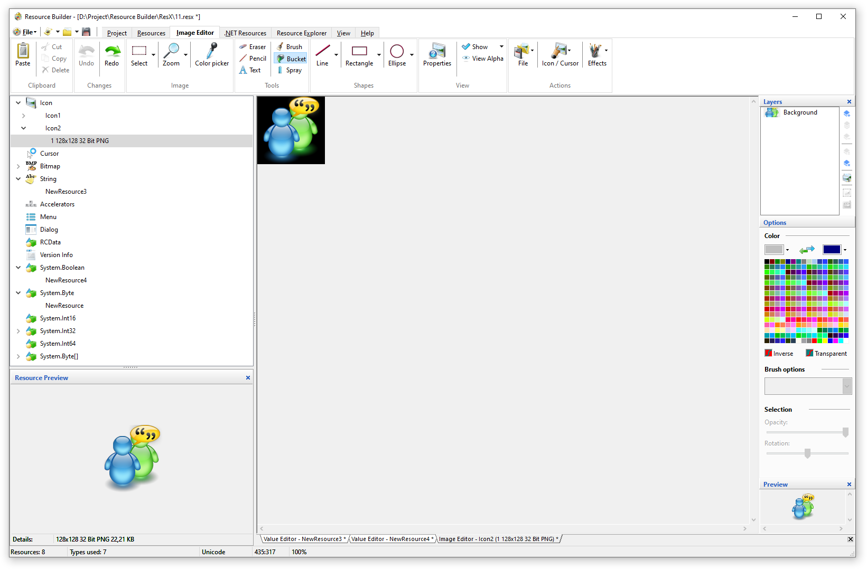Close the current editor tab
The width and height of the screenshot is (867, 569).
click(x=850, y=539)
